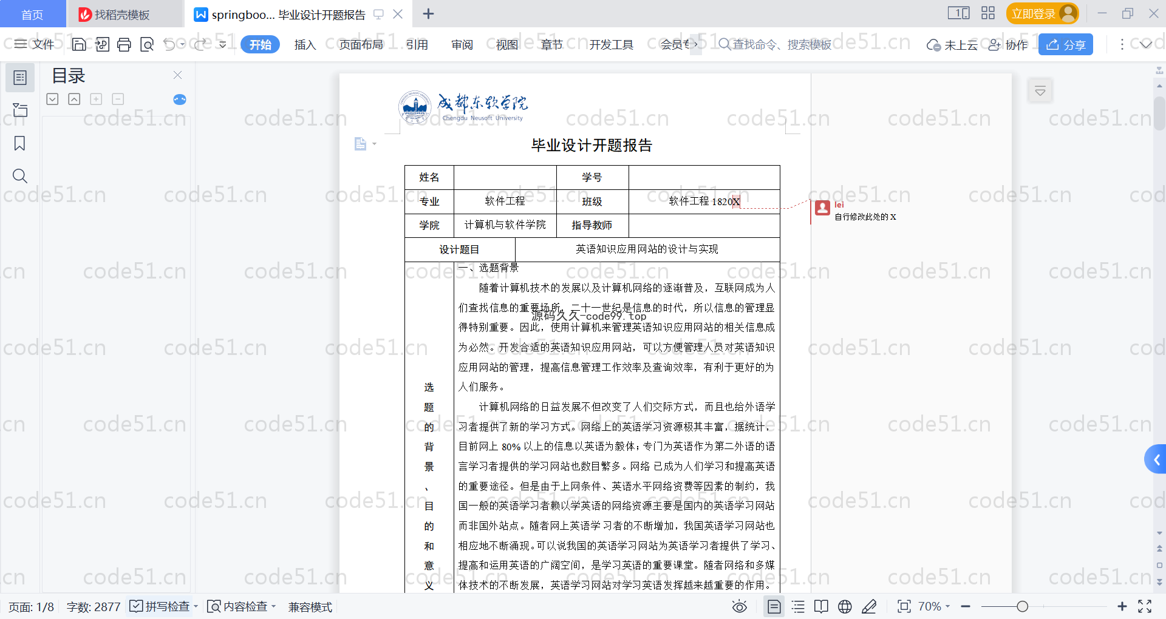Open the undo history dropdown arrow
1166x619 pixels.
(x=182, y=44)
